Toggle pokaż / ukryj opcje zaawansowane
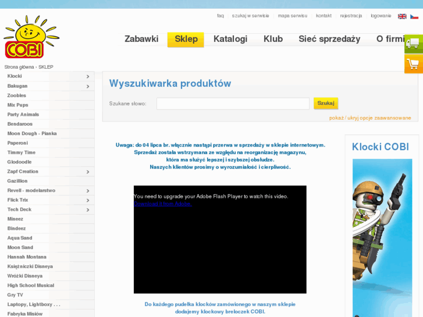Screen dimensions: 423x317 (x=370, y=118)
